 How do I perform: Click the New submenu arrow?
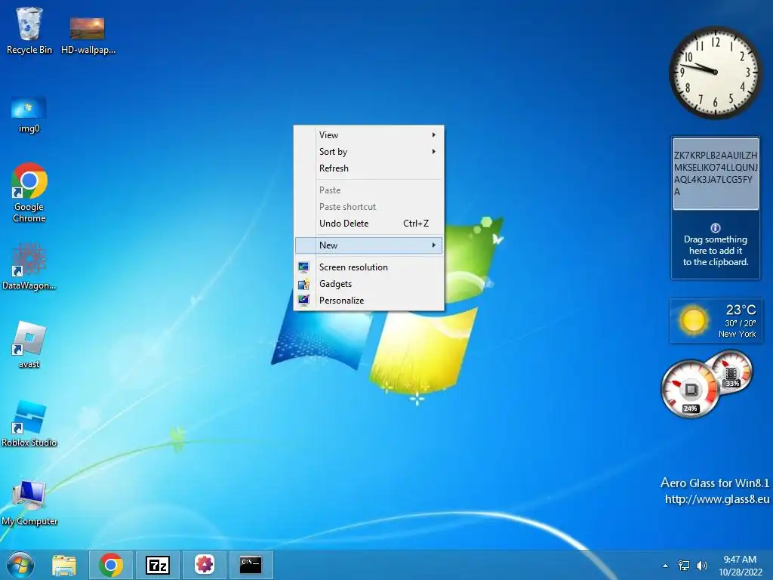(x=434, y=245)
